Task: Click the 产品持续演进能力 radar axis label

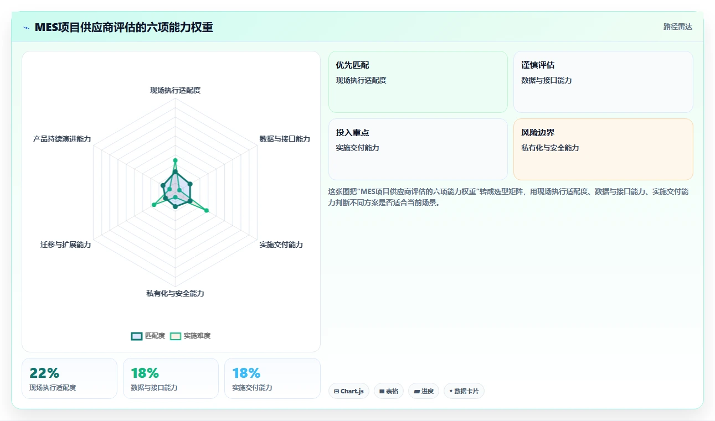Action: (62, 139)
